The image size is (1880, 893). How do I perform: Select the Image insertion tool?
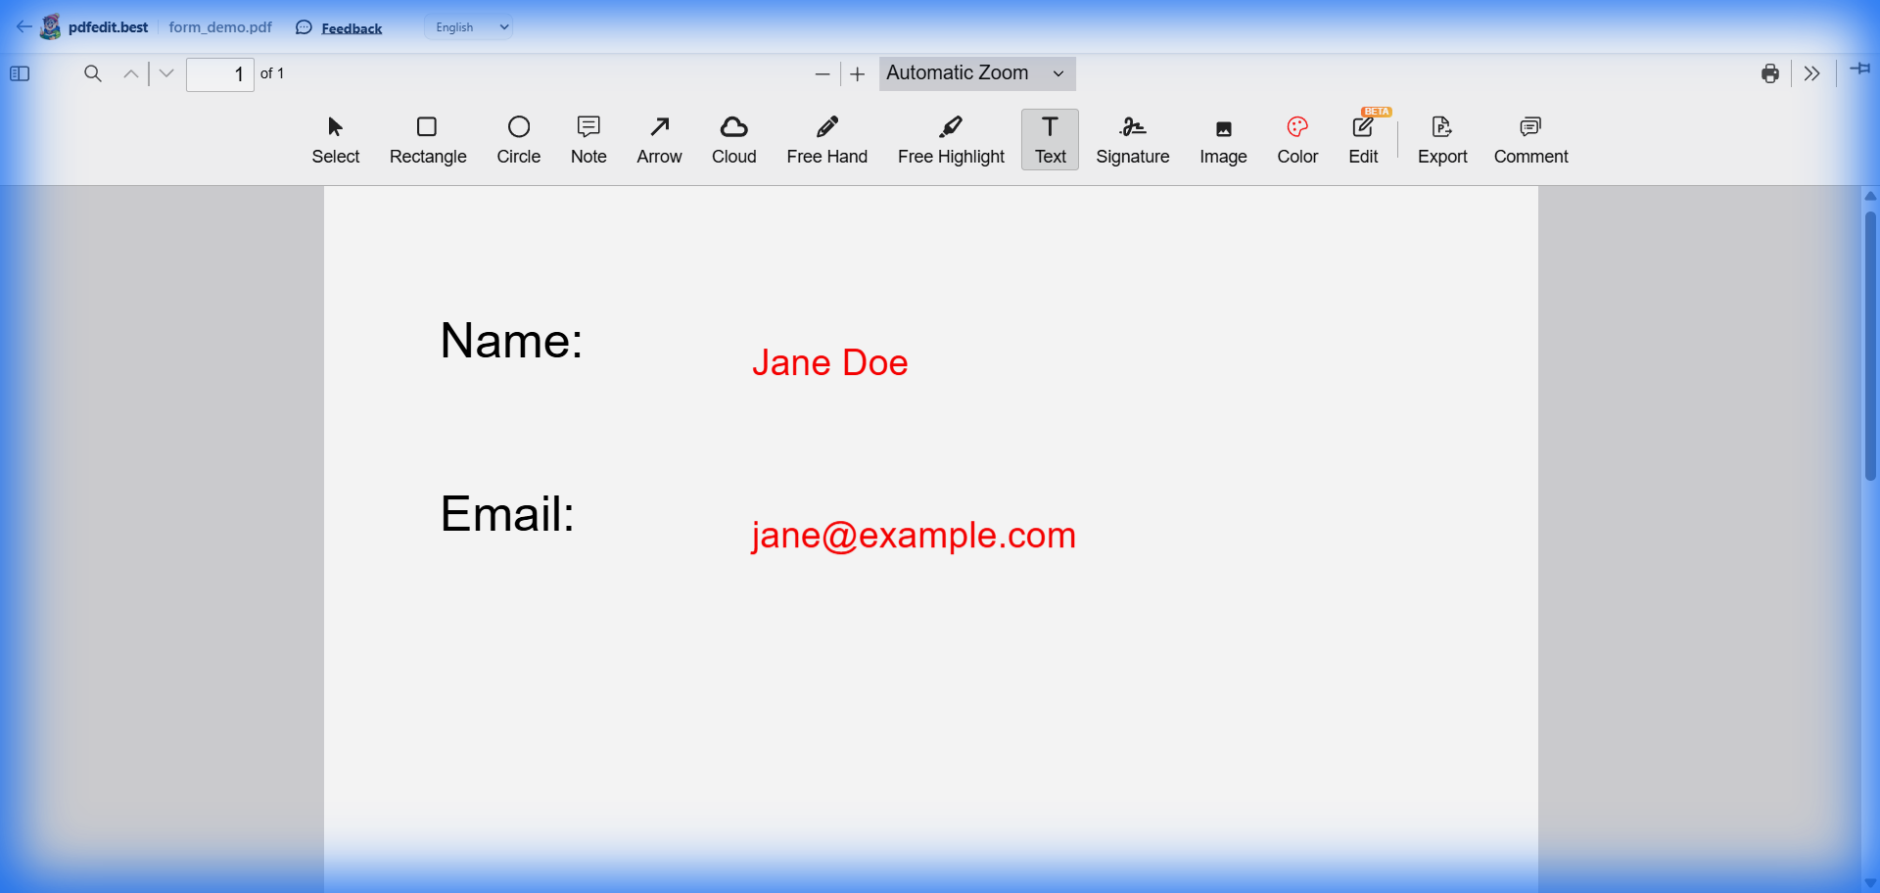[x=1223, y=139]
